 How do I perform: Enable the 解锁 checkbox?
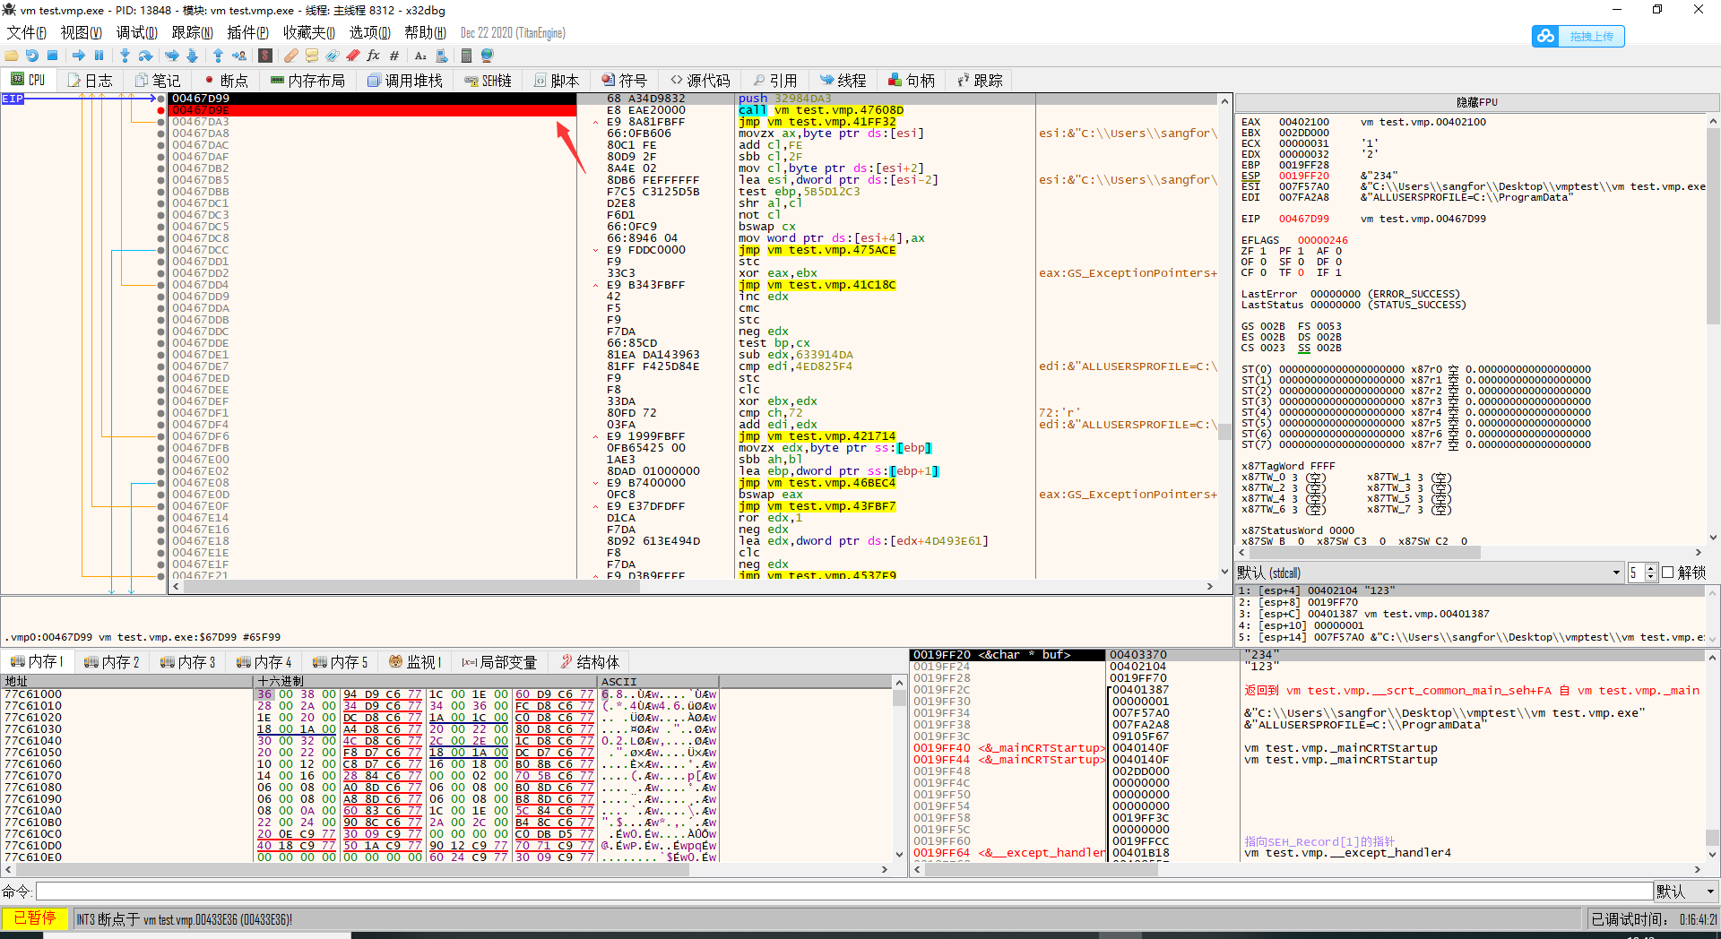[1668, 573]
